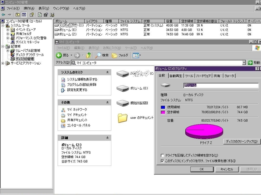261x195 pixels.
Task: Click the forward arrow in Computer Management toolbar
Action: pyautogui.click(x=9, y=15)
